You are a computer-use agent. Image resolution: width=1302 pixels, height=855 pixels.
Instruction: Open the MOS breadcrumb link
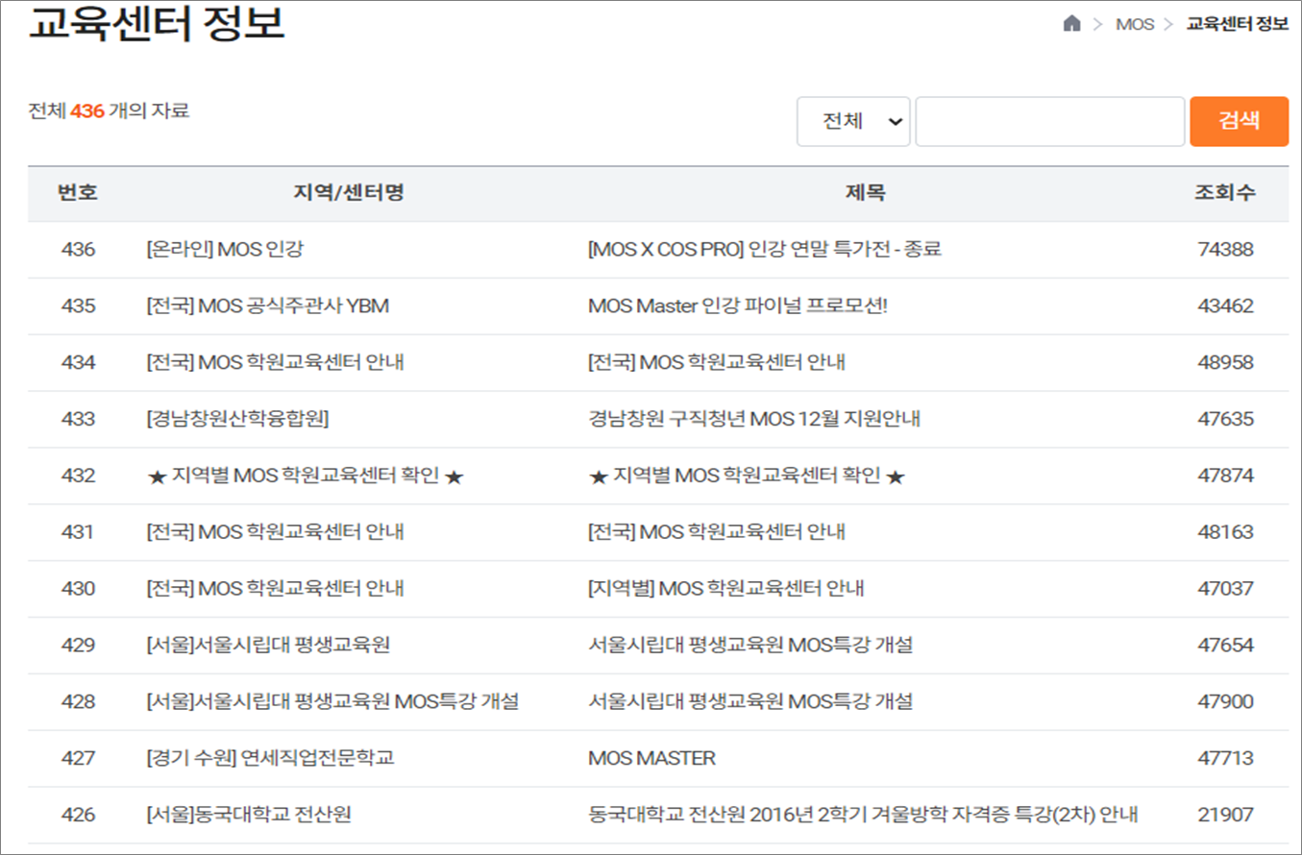(x=1136, y=24)
